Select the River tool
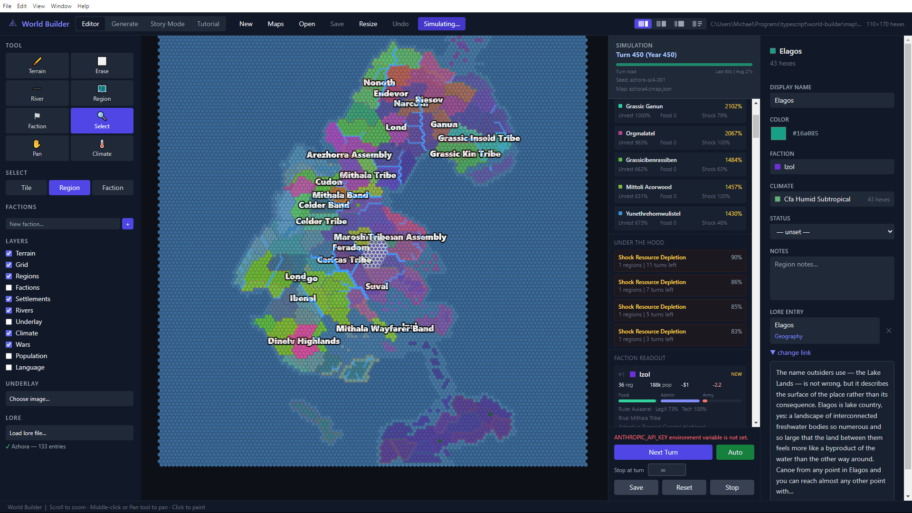 [37, 93]
